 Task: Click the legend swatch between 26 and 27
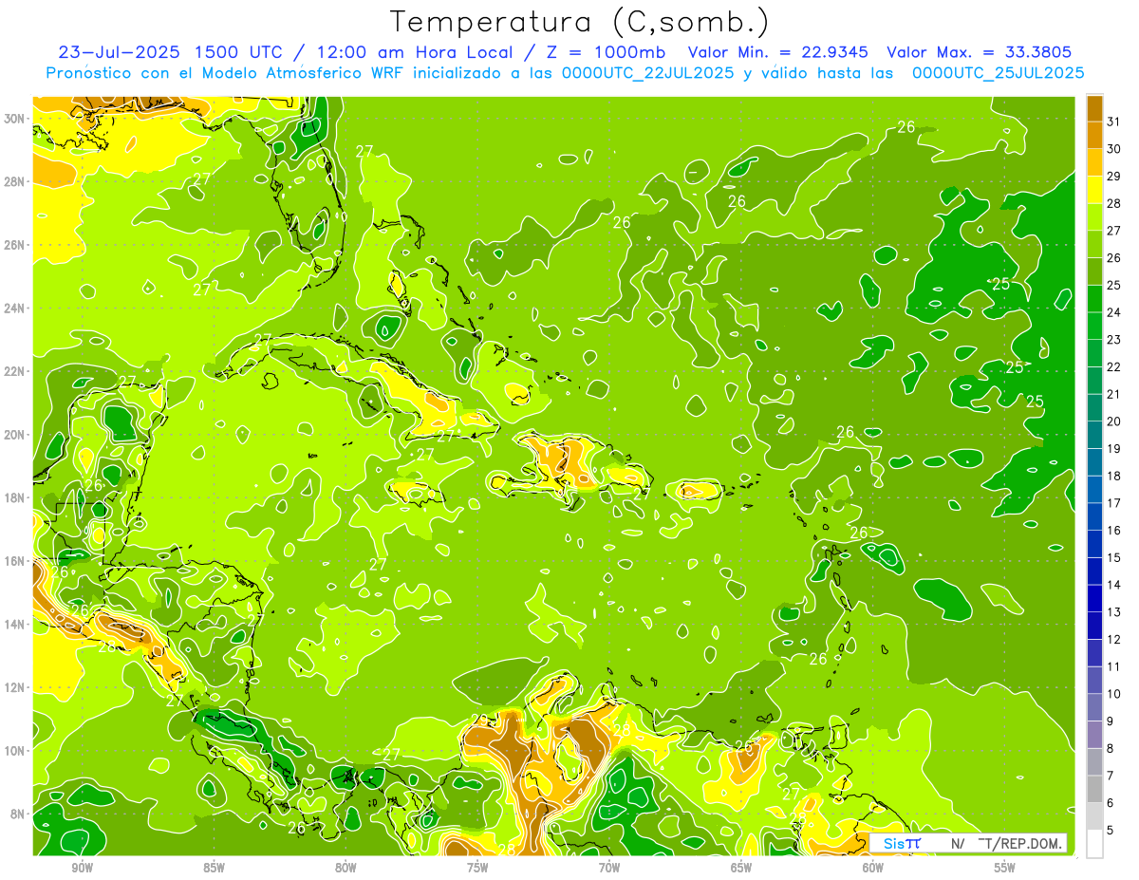pyautogui.click(x=1094, y=244)
